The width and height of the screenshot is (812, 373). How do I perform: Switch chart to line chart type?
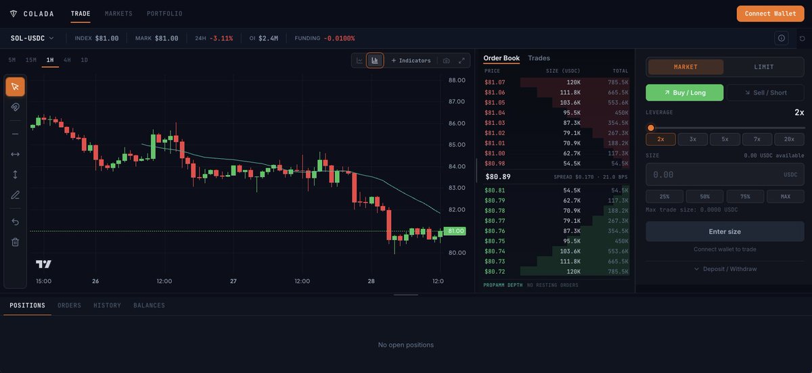360,60
